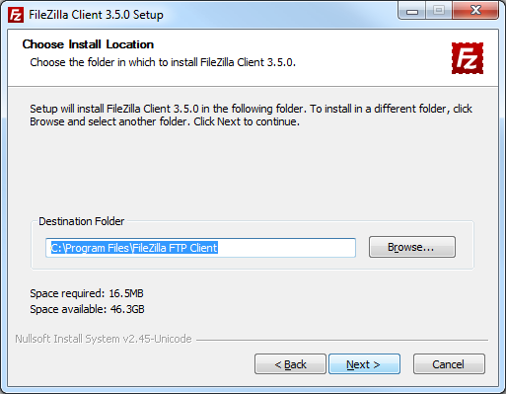Click the 'Setup will install FileZilla Client' instruction paragraph
The width and height of the screenshot is (506, 394).
click(x=251, y=116)
